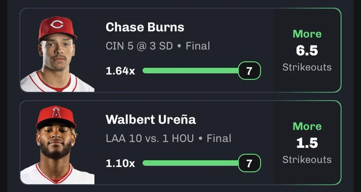Screen dimensions: 361x192
Task: Click Strikeouts label in Ureña's card
Action: (x=307, y=160)
